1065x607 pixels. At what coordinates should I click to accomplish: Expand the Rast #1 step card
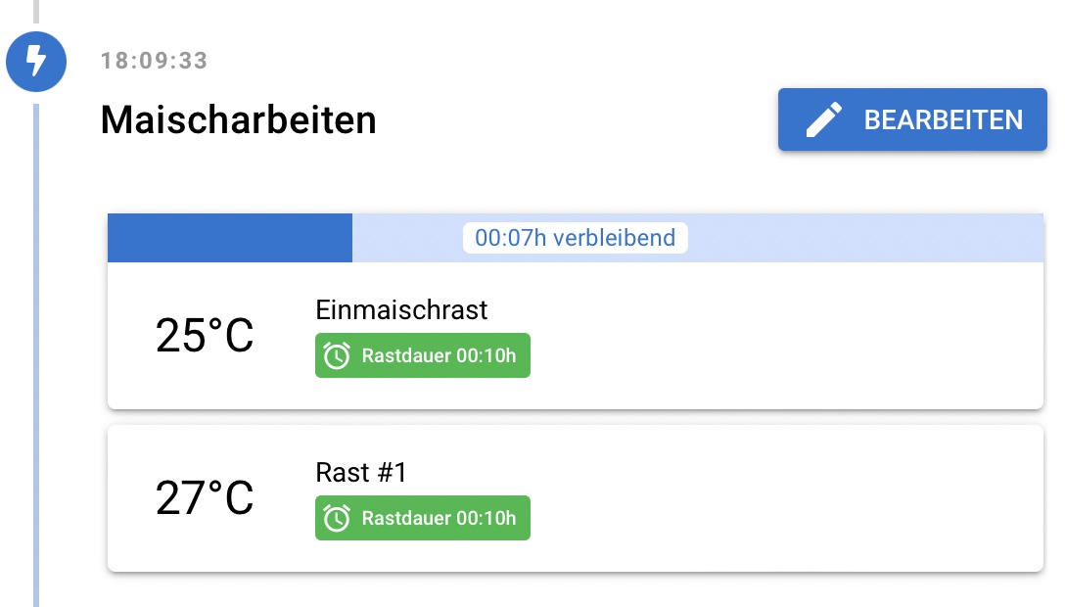[x=576, y=497]
